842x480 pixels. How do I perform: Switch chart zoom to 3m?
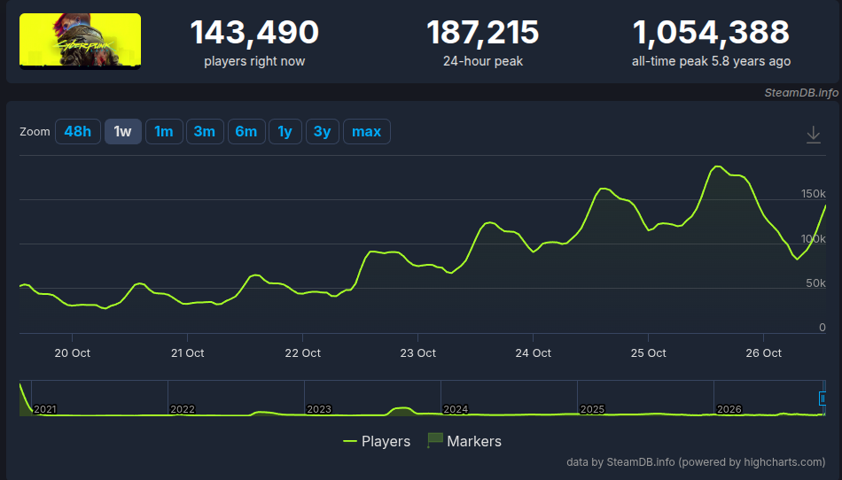tap(205, 131)
